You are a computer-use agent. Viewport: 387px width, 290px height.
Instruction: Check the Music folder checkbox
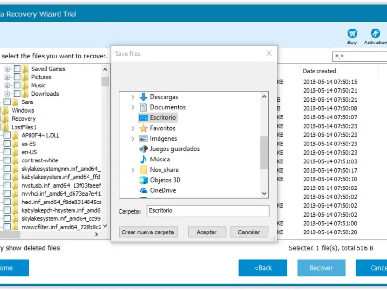pos(17,86)
